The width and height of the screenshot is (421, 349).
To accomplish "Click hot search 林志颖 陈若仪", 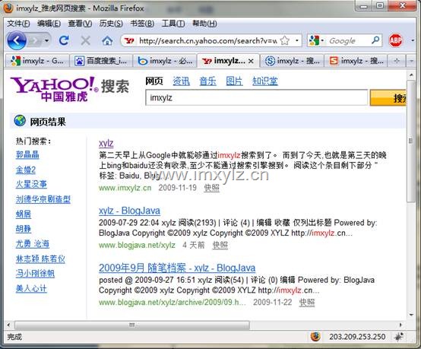I will pyautogui.click(x=40, y=259).
